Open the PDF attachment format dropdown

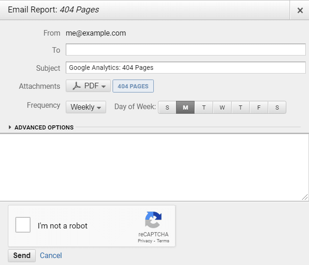pos(88,86)
